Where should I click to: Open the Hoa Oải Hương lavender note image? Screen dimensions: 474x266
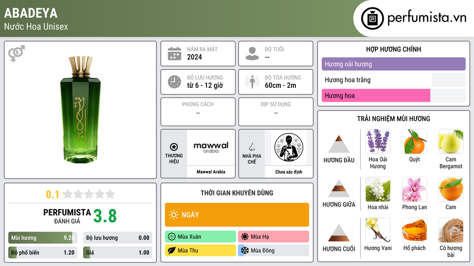coord(378,141)
